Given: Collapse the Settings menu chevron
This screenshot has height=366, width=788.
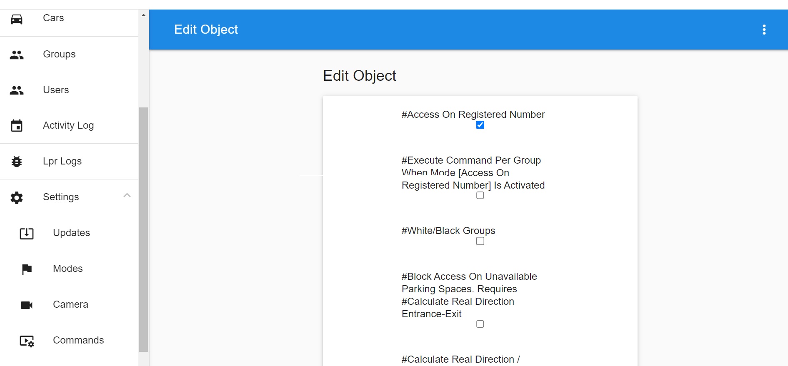Looking at the screenshot, I should click(127, 195).
